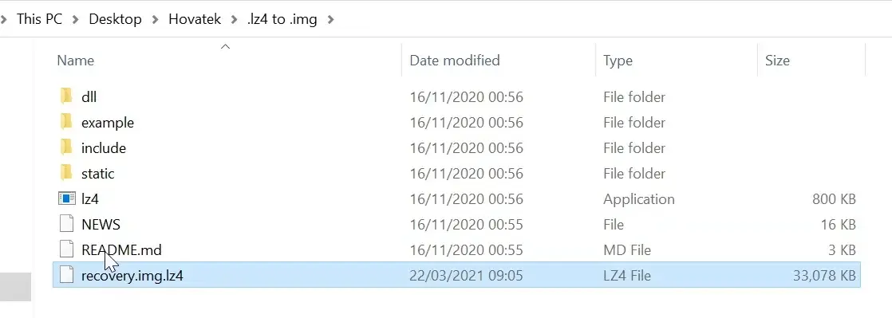Select the NEWS file icon
Viewport: 892px width, 318px height.
[66, 224]
